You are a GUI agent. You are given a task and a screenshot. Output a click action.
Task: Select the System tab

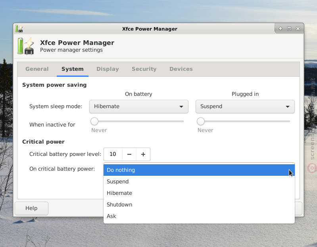[72, 69]
